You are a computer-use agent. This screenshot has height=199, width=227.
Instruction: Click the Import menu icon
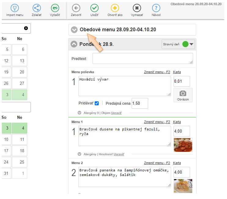[14, 8]
